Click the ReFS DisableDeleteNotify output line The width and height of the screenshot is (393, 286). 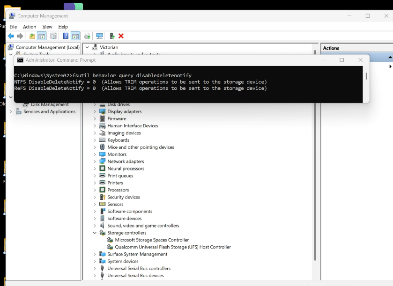(x=141, y=88)
